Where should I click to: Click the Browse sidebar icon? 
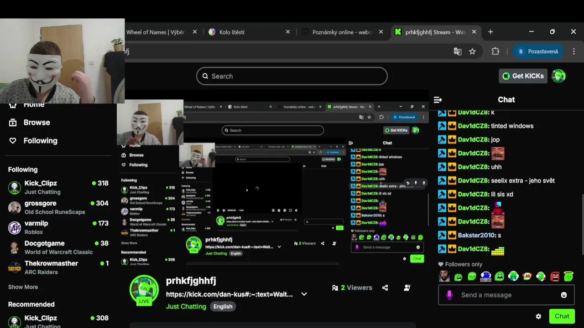(13, 123)
